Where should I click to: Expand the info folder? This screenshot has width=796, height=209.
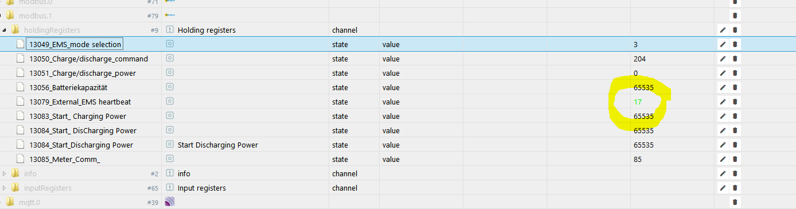(x=5, y=173)
